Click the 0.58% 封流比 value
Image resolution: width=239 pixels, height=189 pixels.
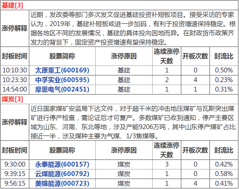224,174
